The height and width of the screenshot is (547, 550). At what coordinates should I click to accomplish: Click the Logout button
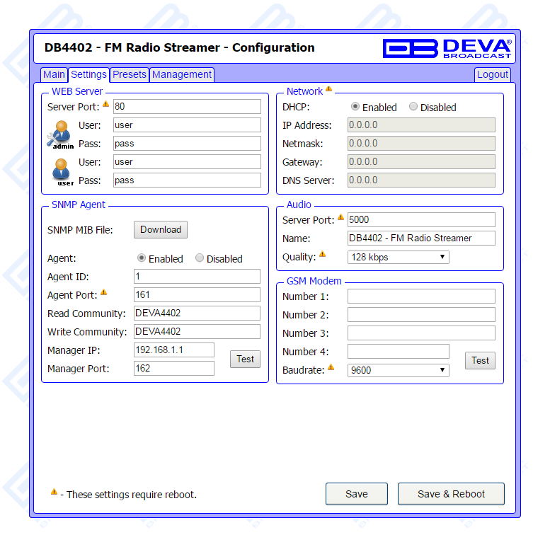click(492, 74)
